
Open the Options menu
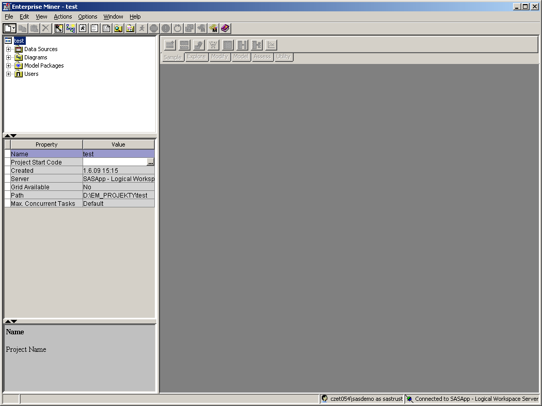(x=87, y=17)
